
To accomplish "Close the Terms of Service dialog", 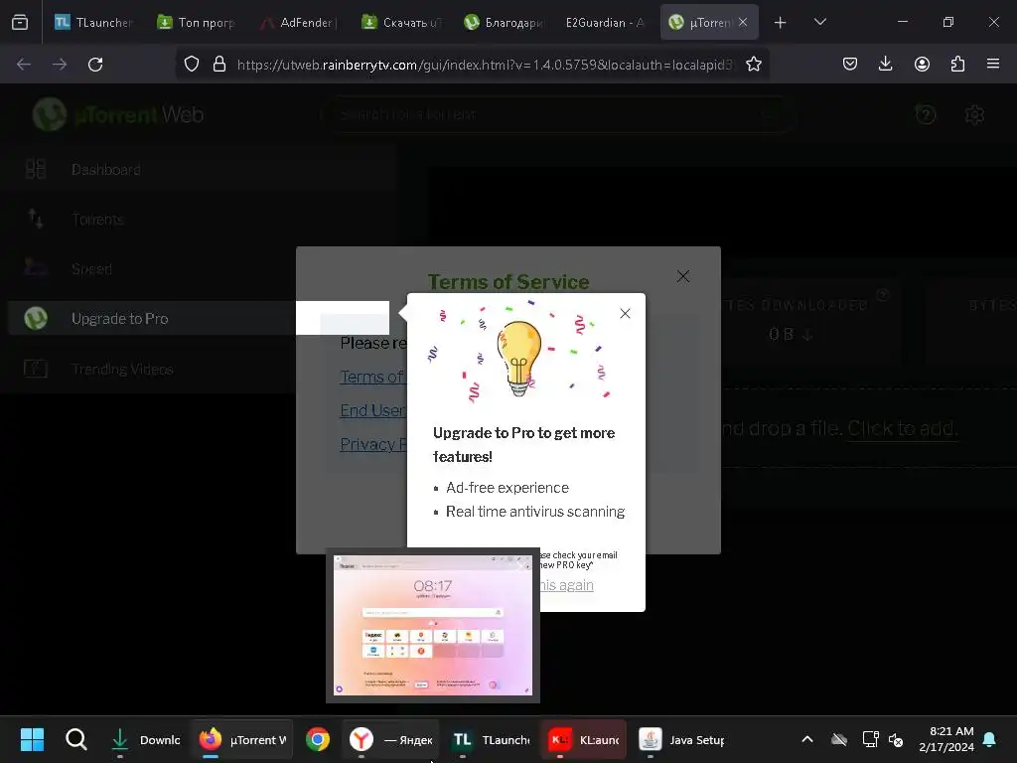I will [683, 276].
